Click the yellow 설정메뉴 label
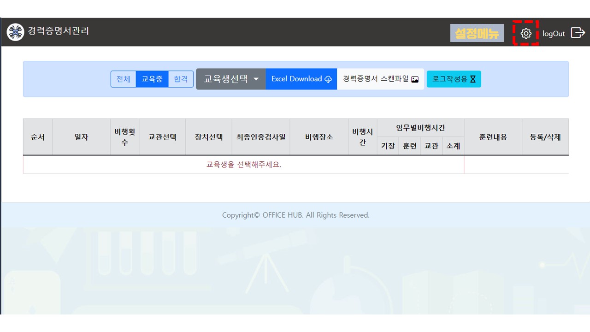Screen dimensions: 590x332 click(477, 33)
